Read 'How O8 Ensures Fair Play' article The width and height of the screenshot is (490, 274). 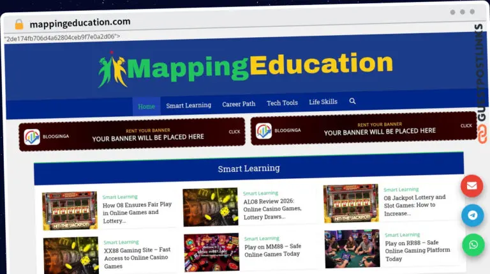[x=137, y=213]
